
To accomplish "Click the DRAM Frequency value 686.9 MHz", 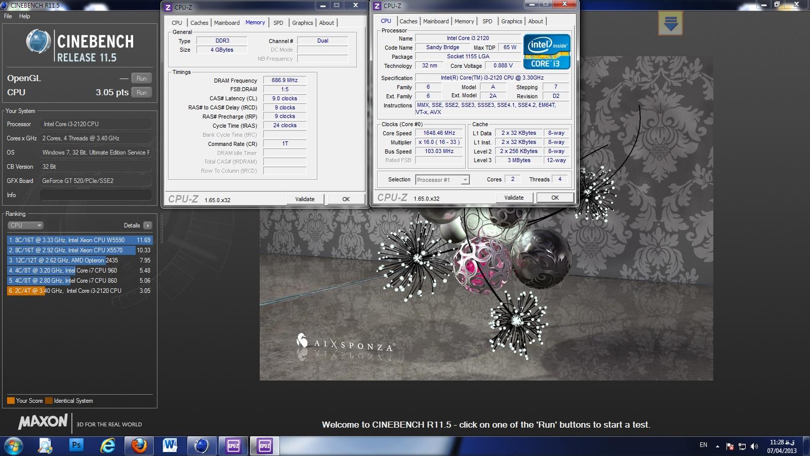I will click(285, 80).
